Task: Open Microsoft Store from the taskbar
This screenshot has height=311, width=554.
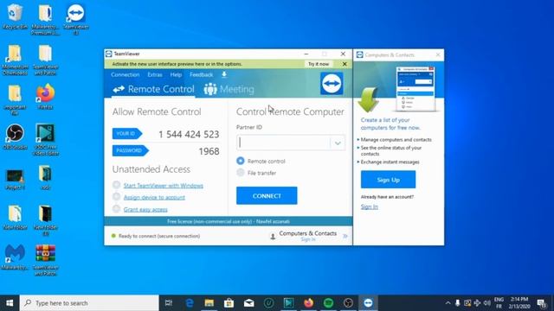Action: point(229,303)
